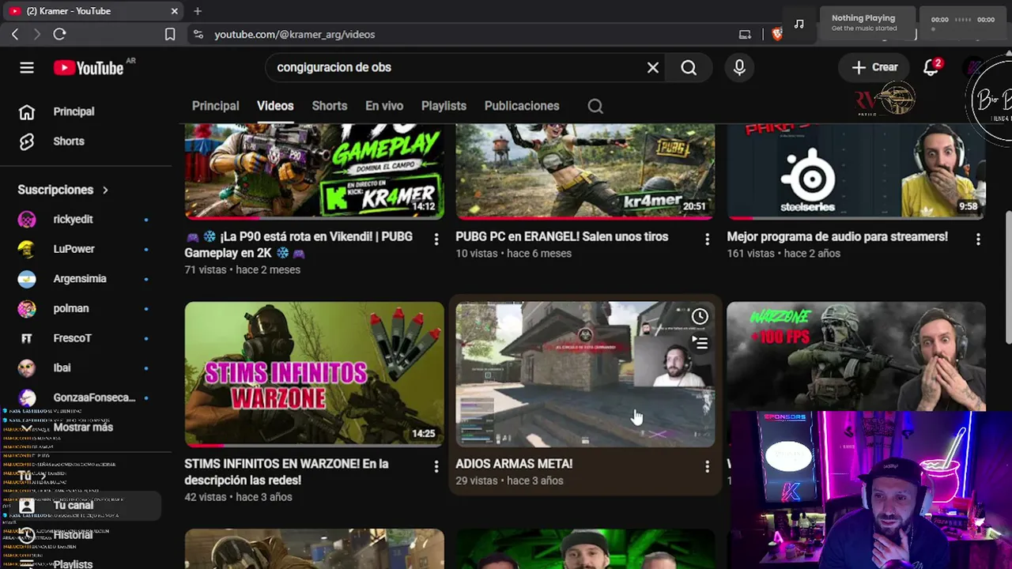Open title ADIOS ARMAS META!
Viewport: 1012px width, 569px height.
[514, 464]
